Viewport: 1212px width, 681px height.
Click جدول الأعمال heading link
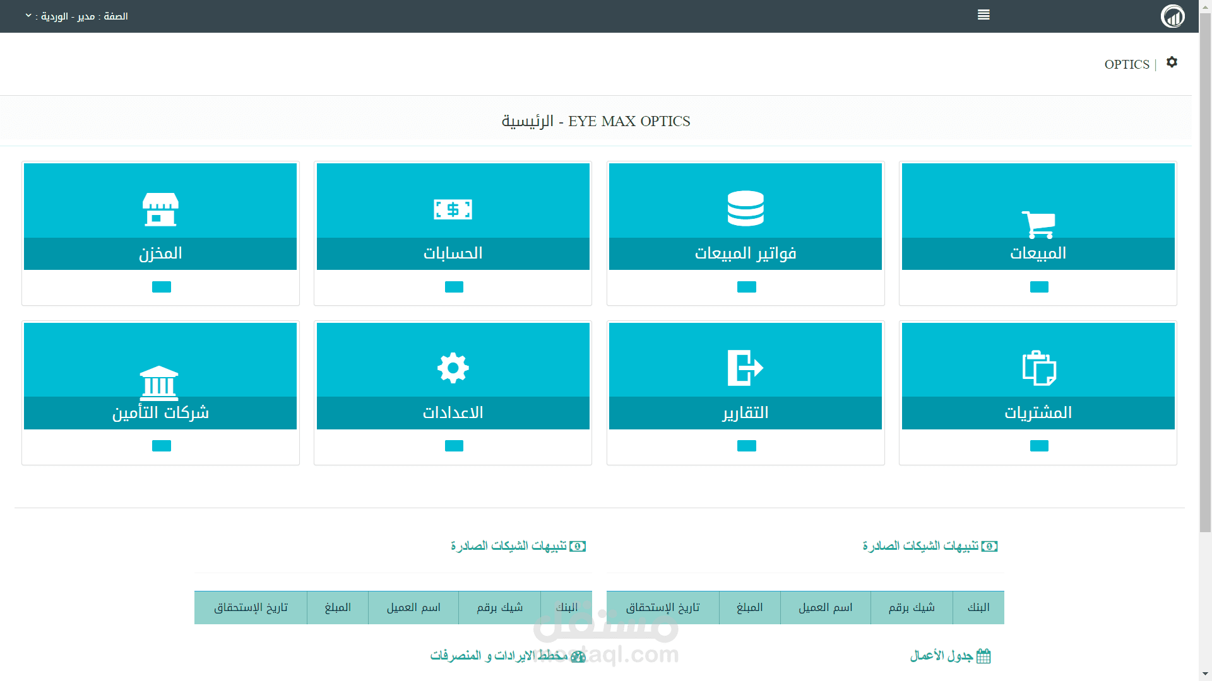pos(941,656)
